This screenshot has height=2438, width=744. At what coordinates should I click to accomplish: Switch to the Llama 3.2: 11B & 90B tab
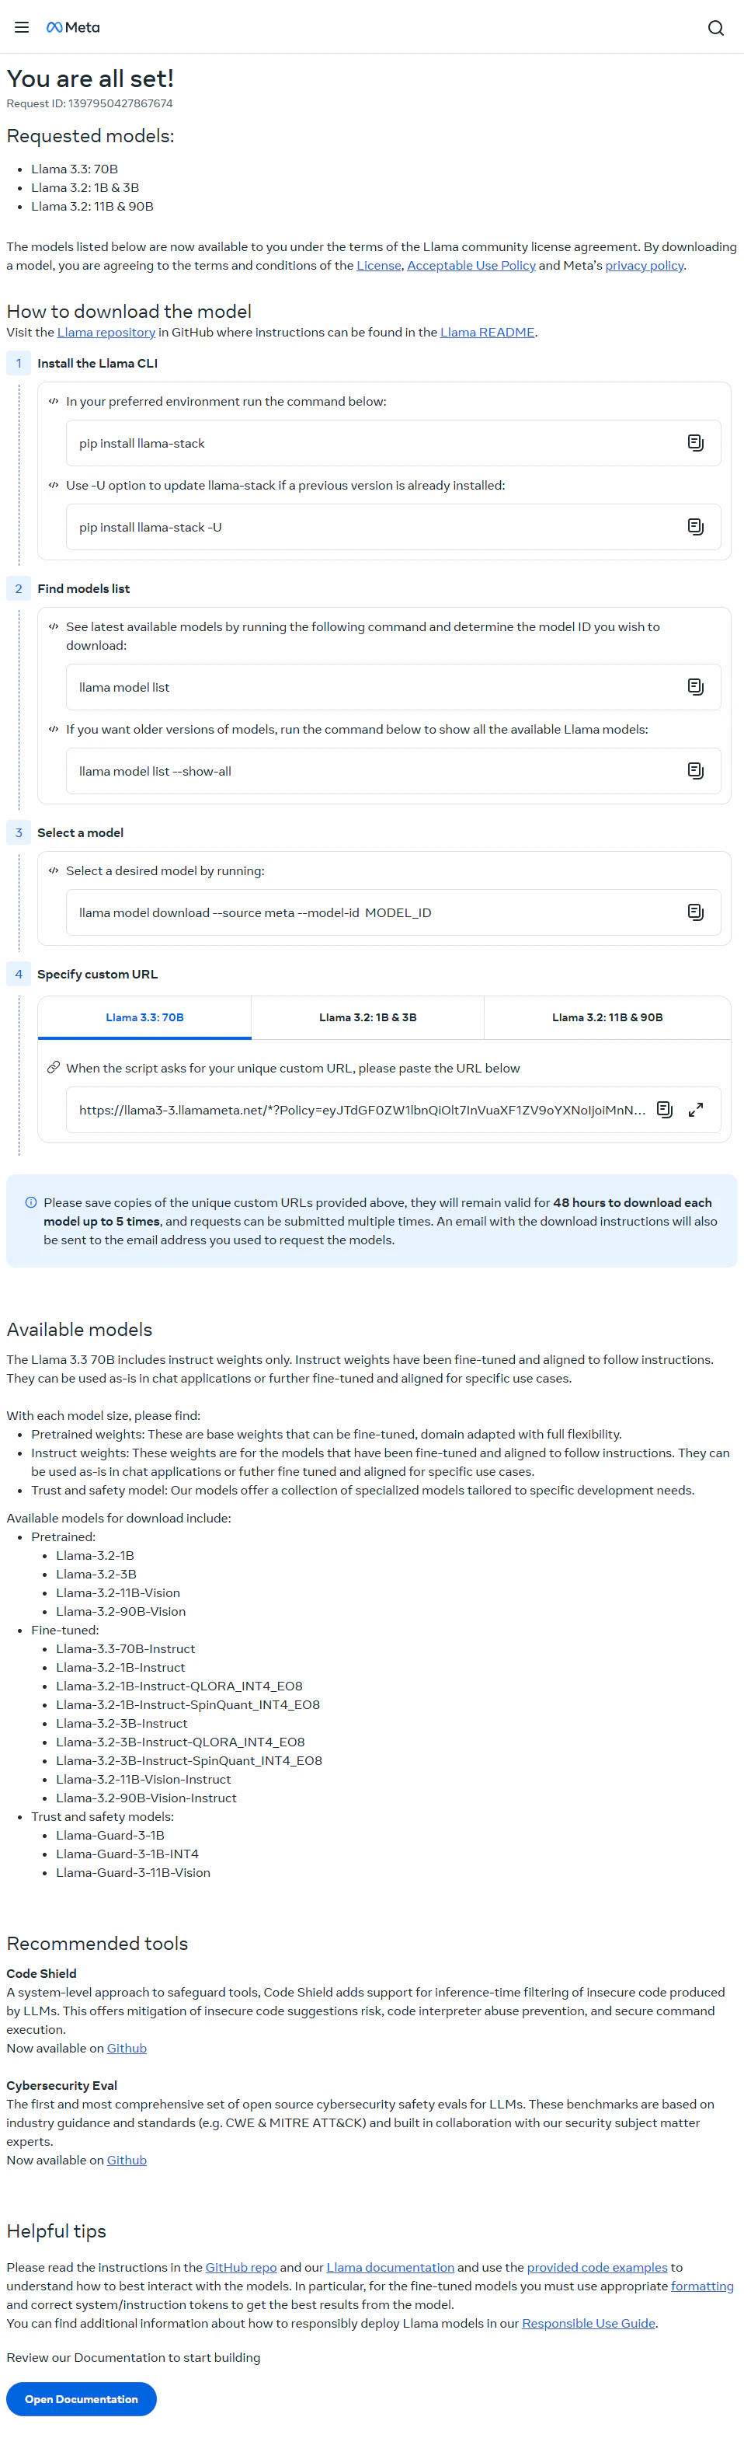click(607, 1017)
